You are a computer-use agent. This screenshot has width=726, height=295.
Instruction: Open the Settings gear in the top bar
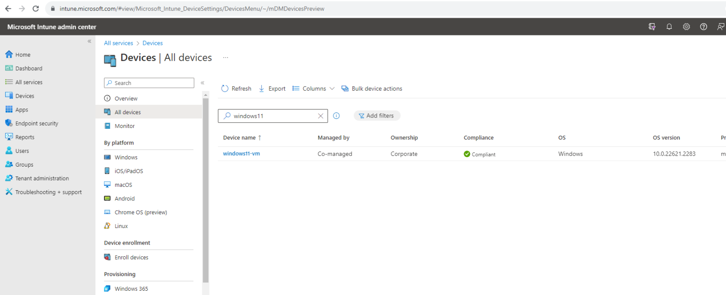686,27
